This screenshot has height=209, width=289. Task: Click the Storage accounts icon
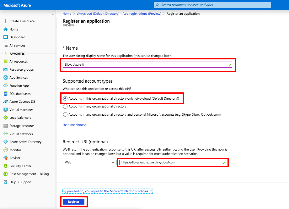pos(6,126)
